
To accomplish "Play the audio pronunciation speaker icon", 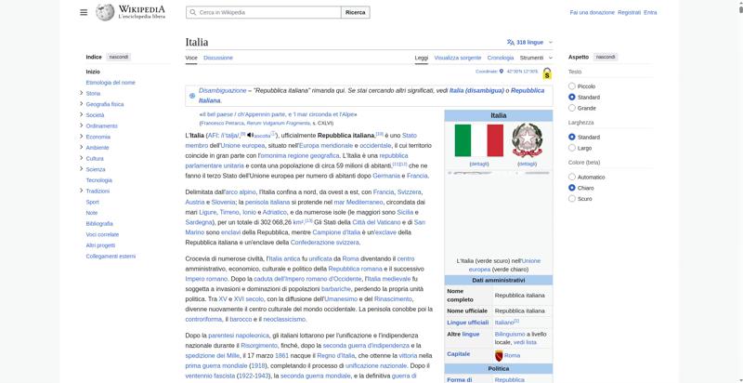I will pyautogui.click(x=250, y=136).
